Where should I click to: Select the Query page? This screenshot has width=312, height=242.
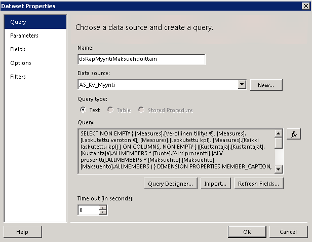coord(18,22)
